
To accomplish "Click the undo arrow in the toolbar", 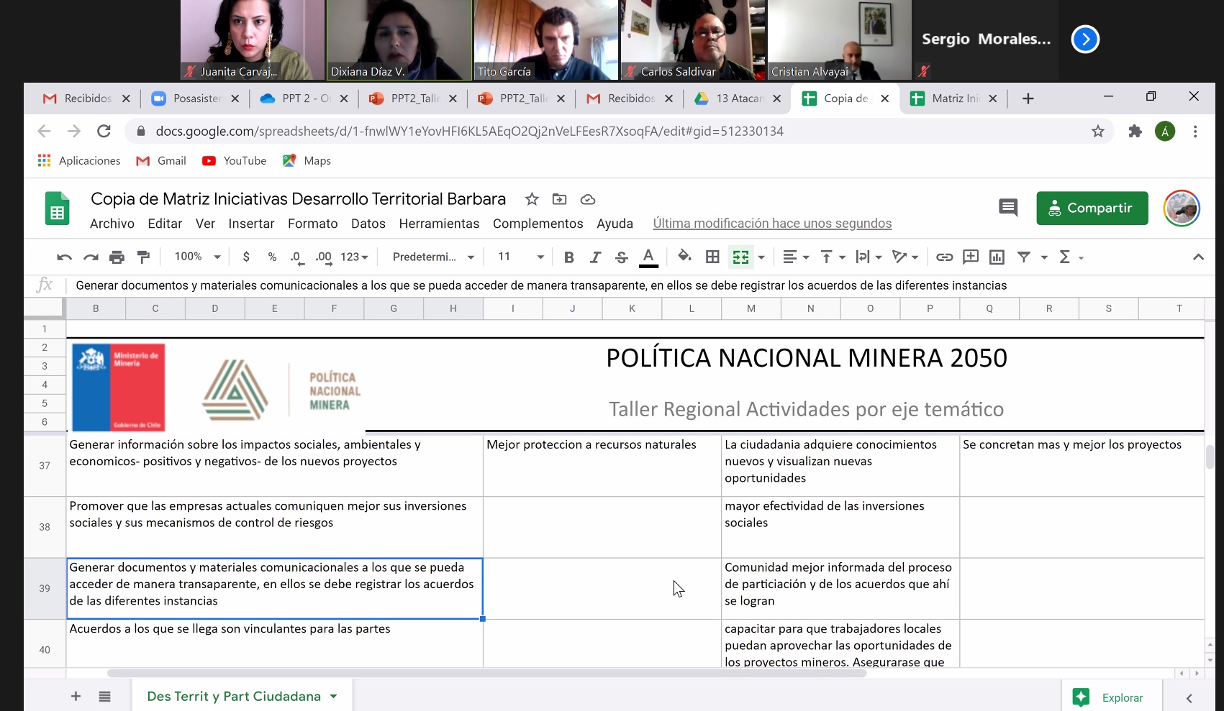I will pyautogui.click(x=64, y=257).
